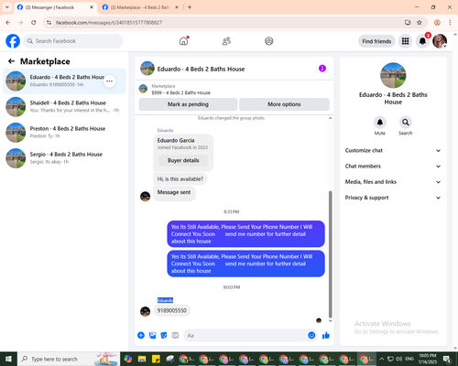Close the Messenger browser tab
The height and width of the screenshot is (366, 458).
tap(92, 7)
